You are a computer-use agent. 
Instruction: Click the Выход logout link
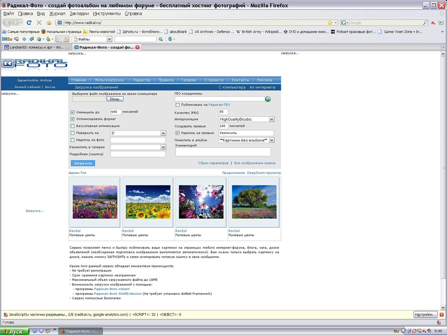50,87
